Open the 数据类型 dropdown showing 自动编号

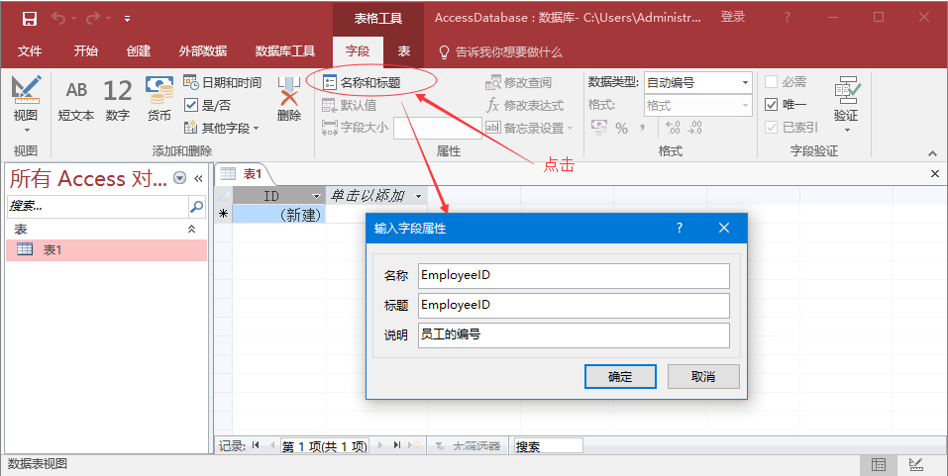click(x=698, y=82)
